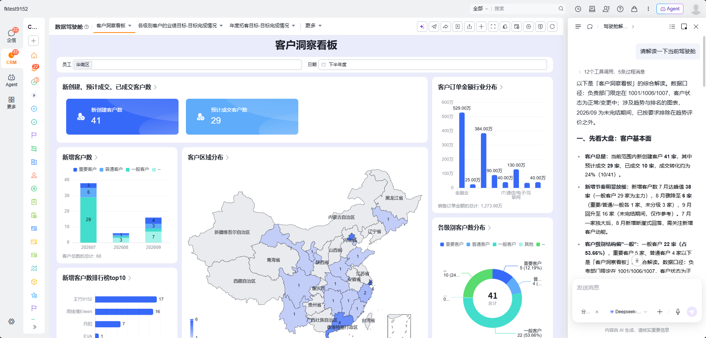Open the 客户洞察看板 tab dropdown arrow
This screenshot has height=338, width=706.
tap(130, 26)
